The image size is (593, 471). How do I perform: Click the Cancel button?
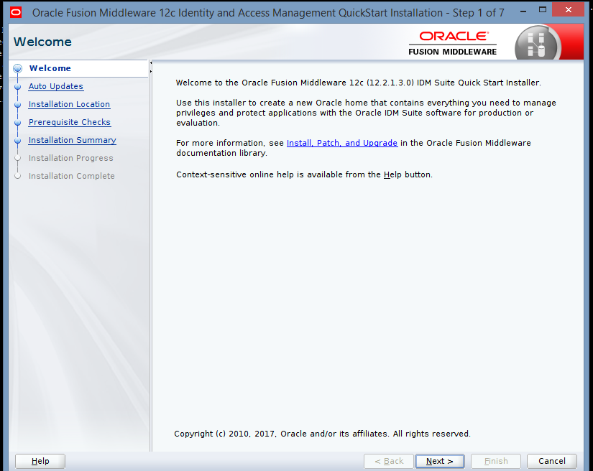[x=552, y=461]
